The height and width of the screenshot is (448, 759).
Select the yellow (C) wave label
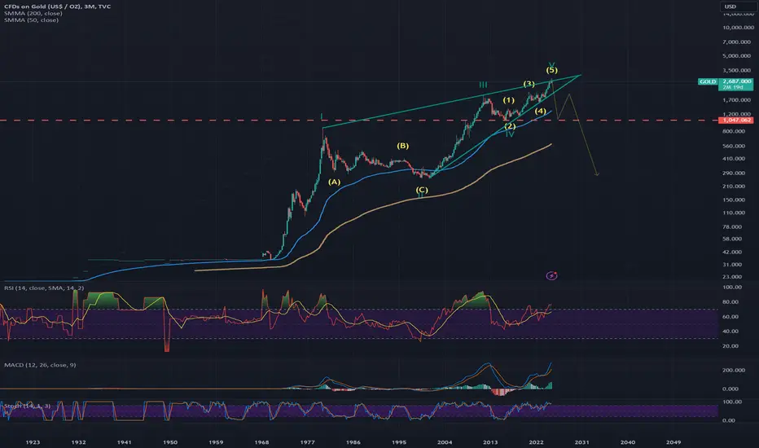(422, 189)
